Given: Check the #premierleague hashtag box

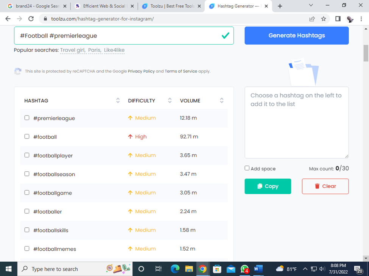Looking at the screenshot, I should pyautogui.click(x=27, y=117).
